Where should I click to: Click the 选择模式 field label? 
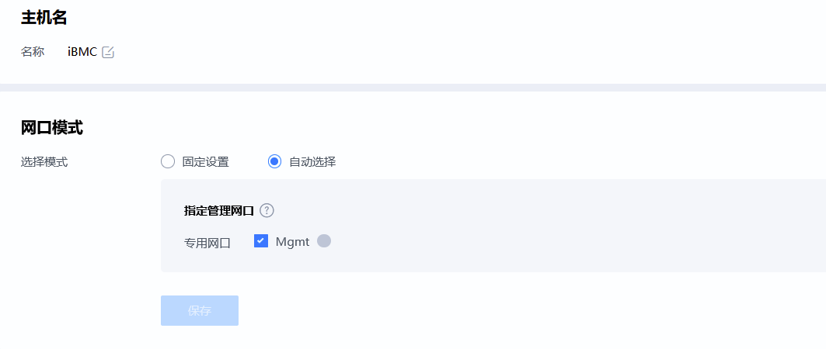coord(44,162)
